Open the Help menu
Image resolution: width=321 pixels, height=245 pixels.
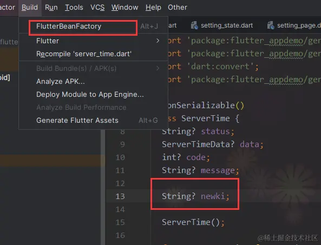[x=153, y=8]
